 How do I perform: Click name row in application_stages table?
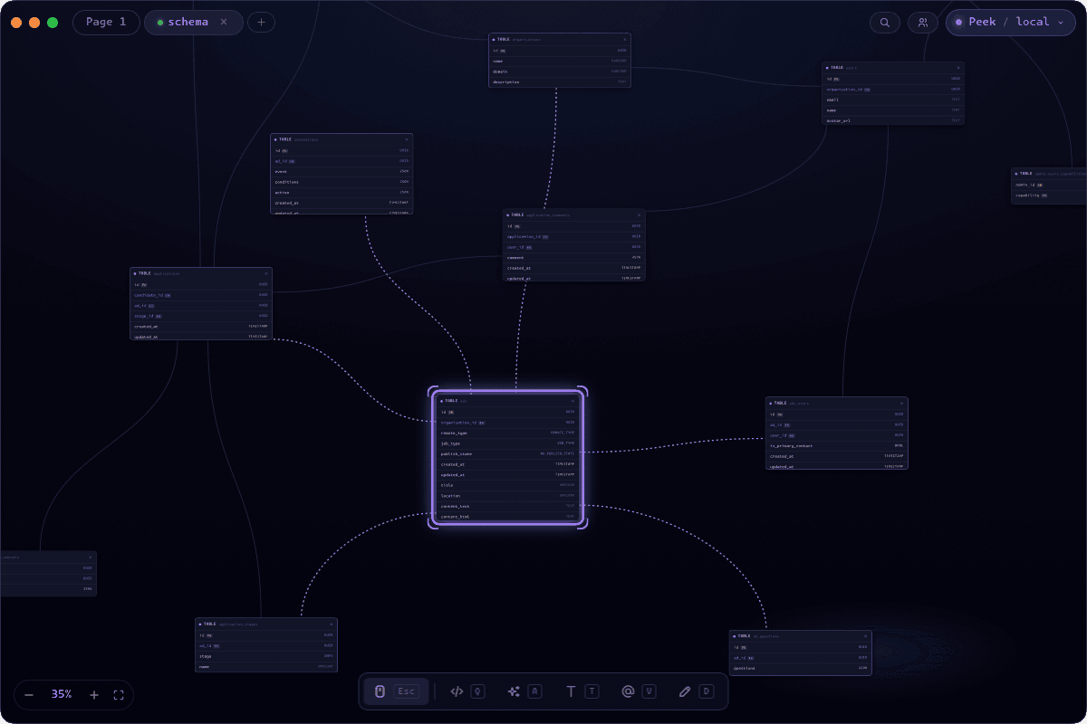click(x=266, y=666)
